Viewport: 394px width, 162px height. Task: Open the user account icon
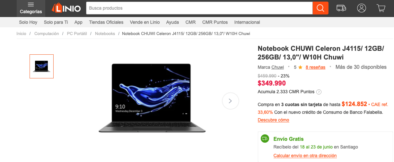(x=362, y=8)
